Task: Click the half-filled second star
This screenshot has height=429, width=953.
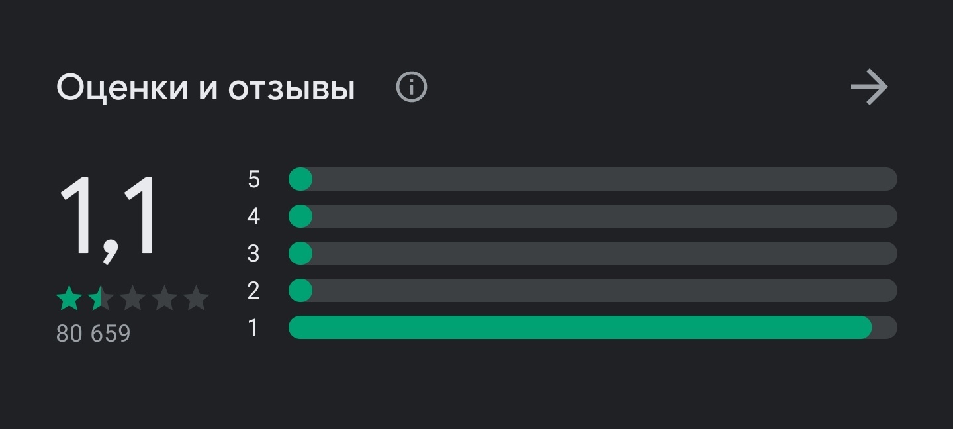Action: pos(101,299)
